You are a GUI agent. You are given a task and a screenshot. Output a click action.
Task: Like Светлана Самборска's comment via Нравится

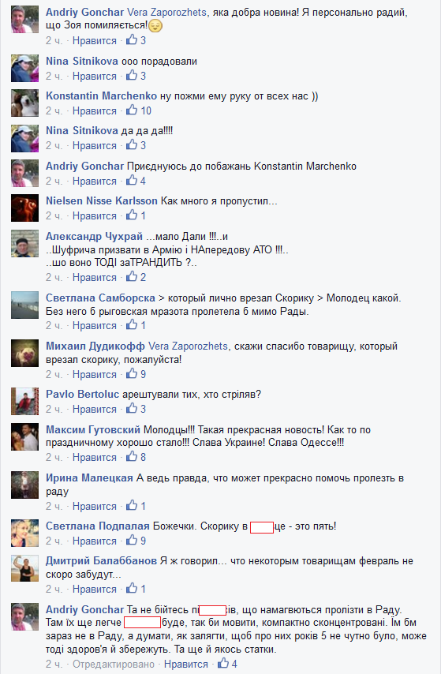[x=95, y=326]
